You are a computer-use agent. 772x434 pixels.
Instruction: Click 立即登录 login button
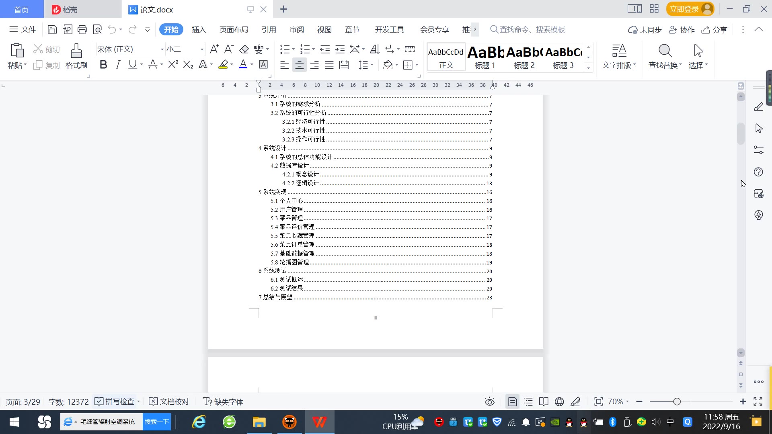pos(690,9)
